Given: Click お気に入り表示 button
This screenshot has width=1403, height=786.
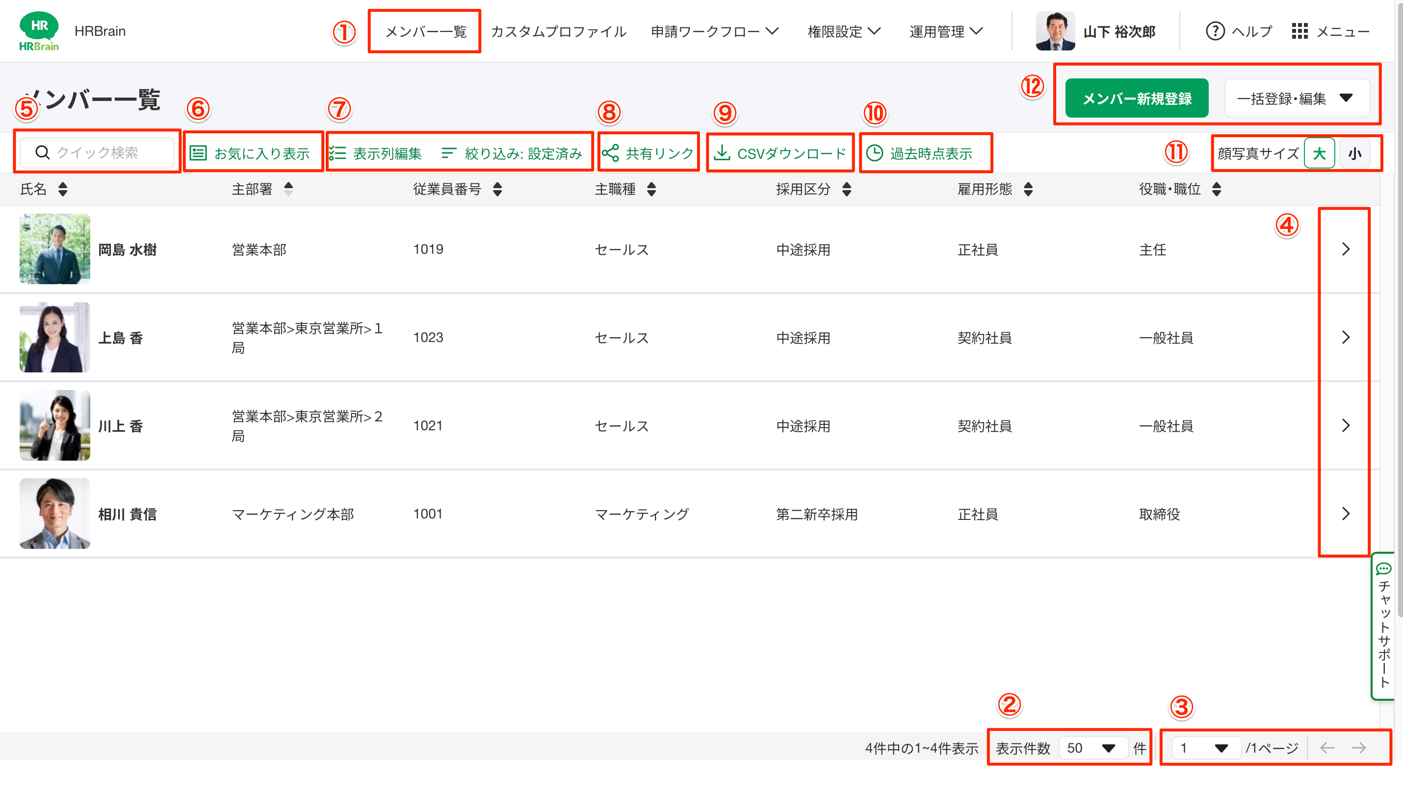Looking at the screenshot, I should 250,153.
